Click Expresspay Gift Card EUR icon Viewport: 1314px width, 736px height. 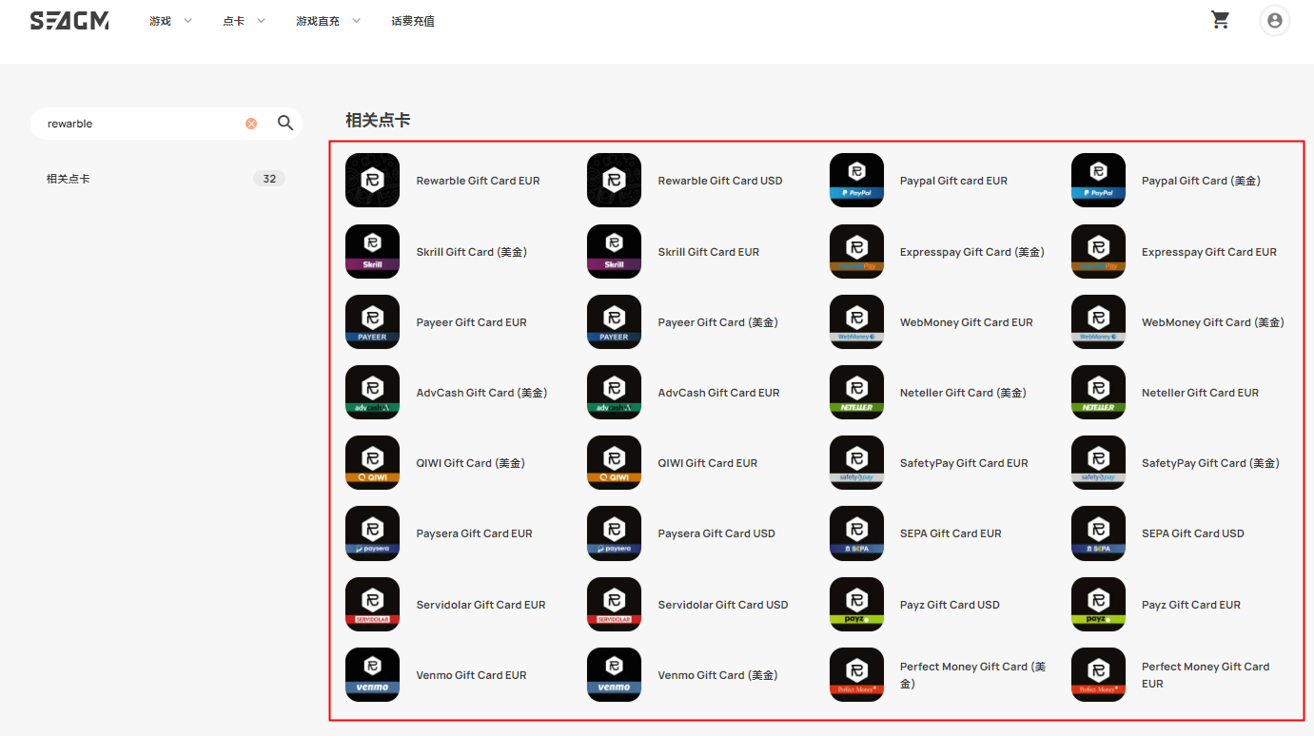point(1098,252)
